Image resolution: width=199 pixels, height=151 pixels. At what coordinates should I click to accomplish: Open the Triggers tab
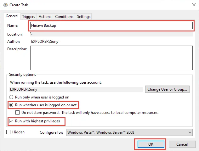click(29, 17)
